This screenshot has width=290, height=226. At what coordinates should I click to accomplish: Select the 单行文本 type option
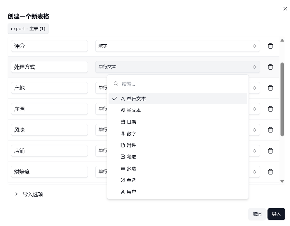(x=178, y=99)
